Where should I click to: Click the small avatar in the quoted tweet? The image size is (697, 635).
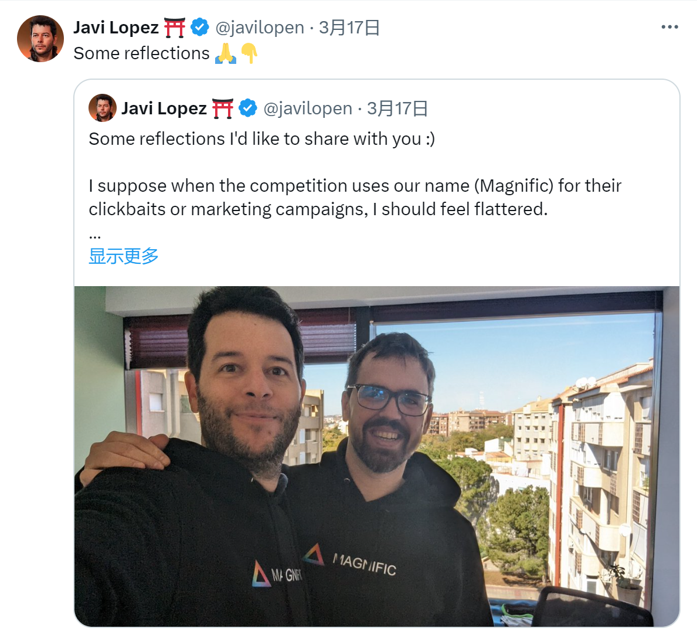(103, 108)
